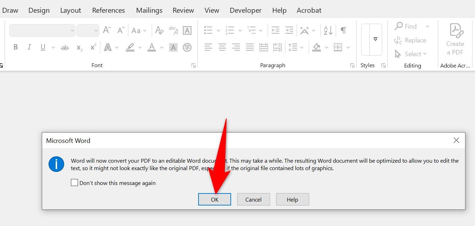This screenshot has height=226, width=475.
Task: Open the Text Highlight Color dropdown
Action: (140, 47)
